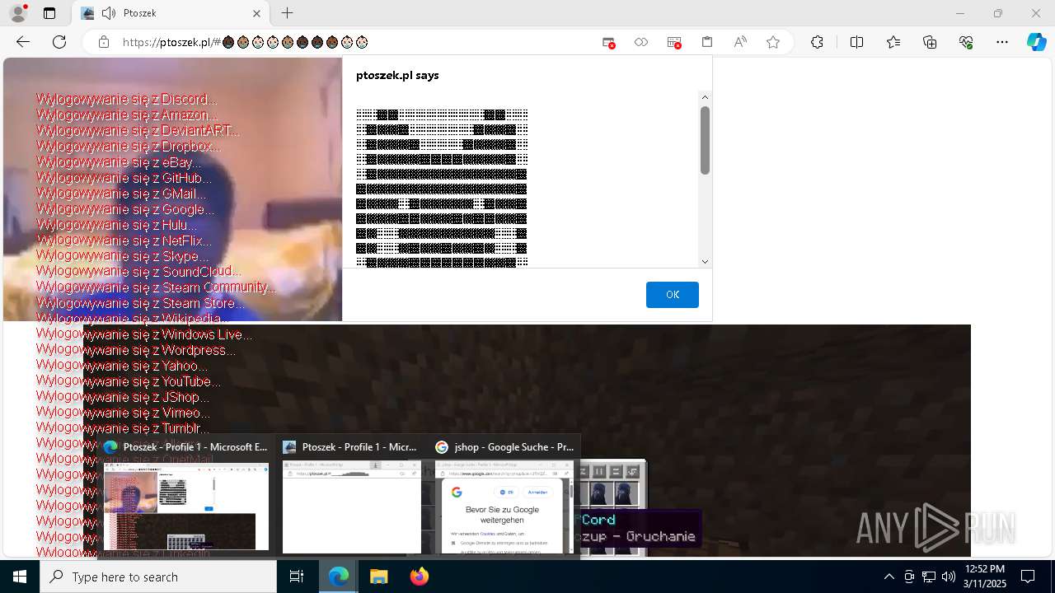The height and width of the screenshot is (593, 1055).
Task: Mute the Ptoszek tab audio
Action: point(109,13)
